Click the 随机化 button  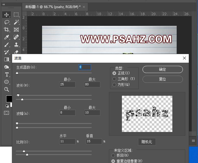pos(147,142)
